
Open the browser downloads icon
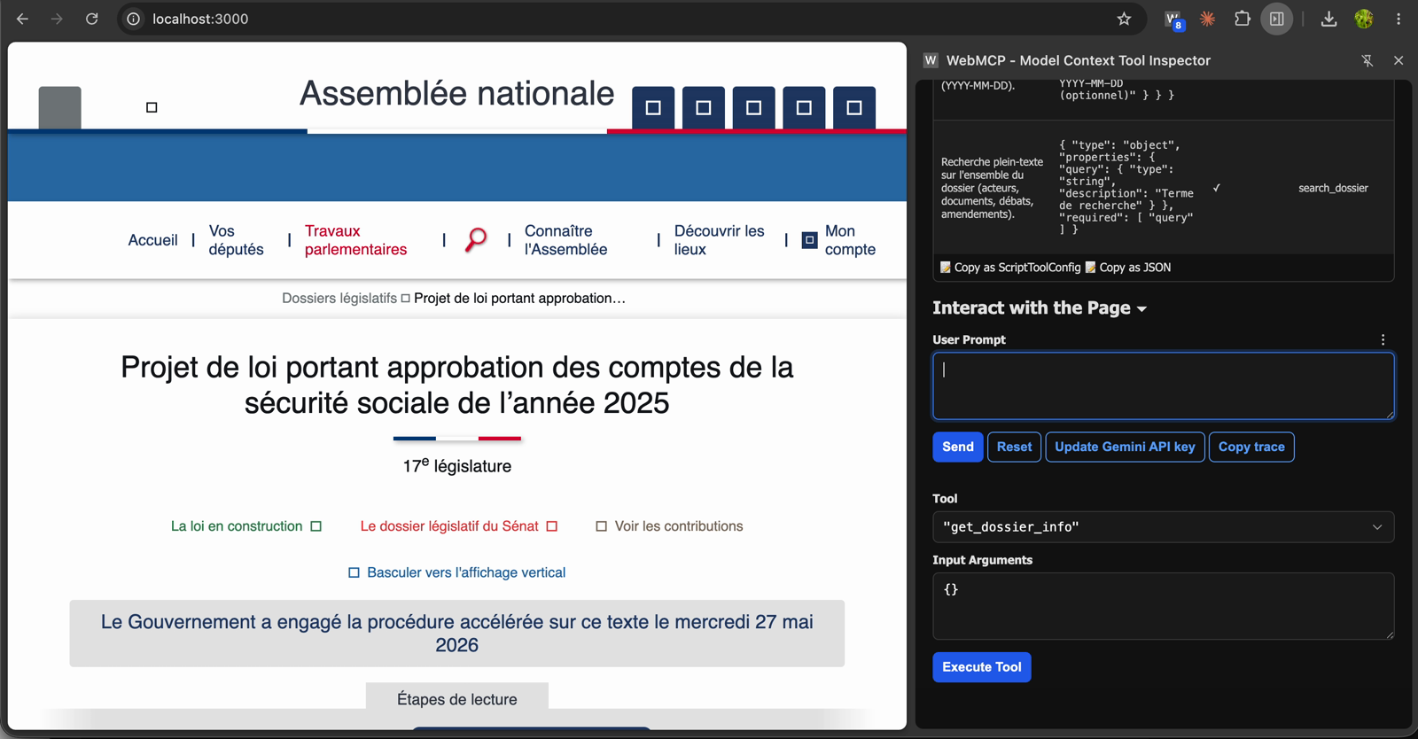[x=1328, y=19]
